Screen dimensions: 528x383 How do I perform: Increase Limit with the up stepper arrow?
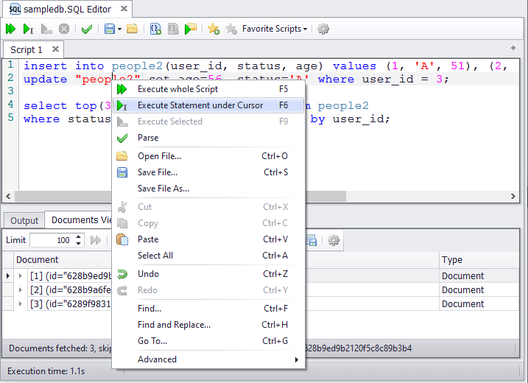pyautogui.click(x=79, y=236)
